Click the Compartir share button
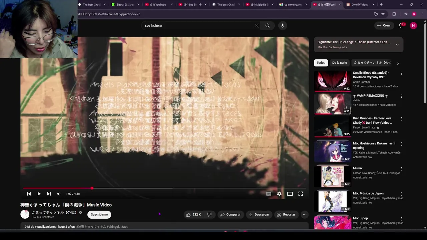 pos(230,215)
